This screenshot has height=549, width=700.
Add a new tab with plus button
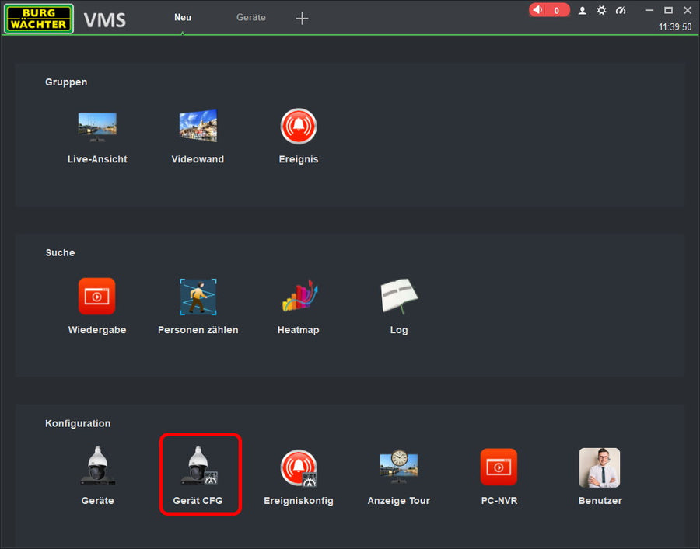tap(303, 19)
